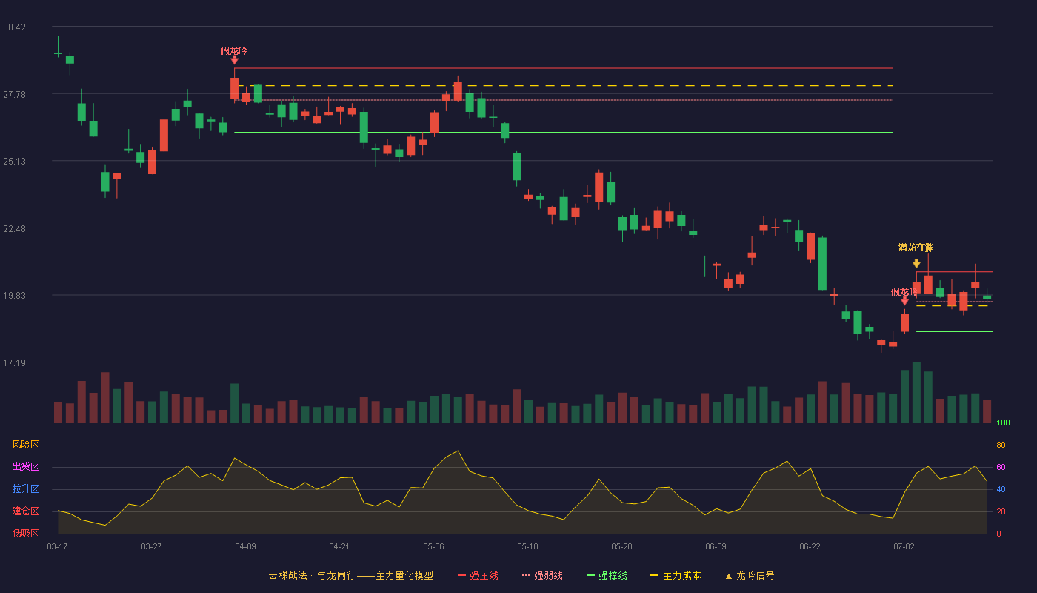Image resolution: width=1037 pixels, height=593 pixels.
Task: Click the 04-09 date label
Action: pyautogui.click(x=245, y=546)
